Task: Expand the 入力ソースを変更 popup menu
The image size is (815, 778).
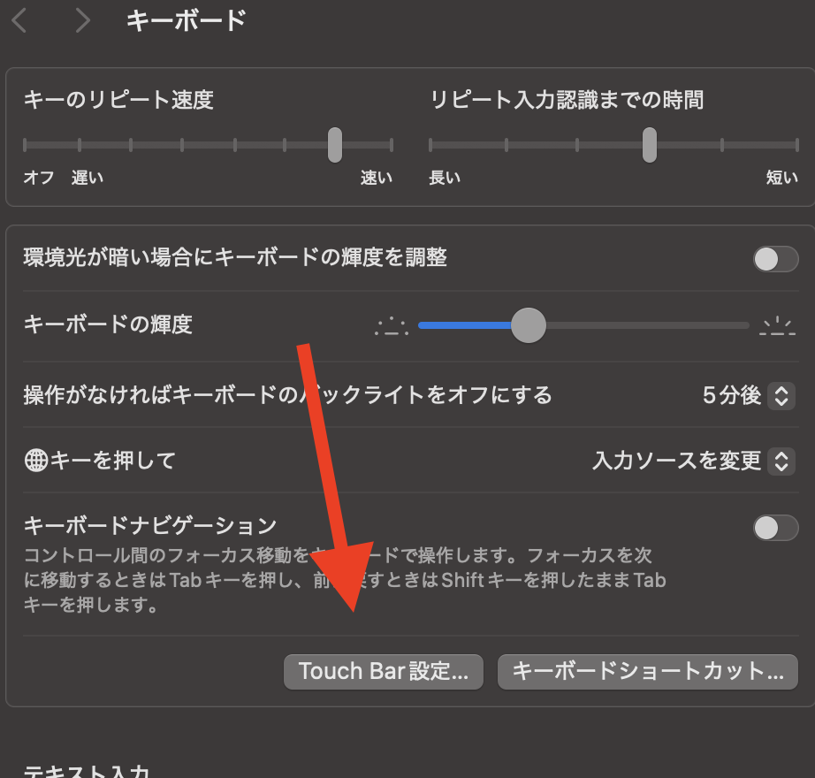Action: [x=781, y=461]
